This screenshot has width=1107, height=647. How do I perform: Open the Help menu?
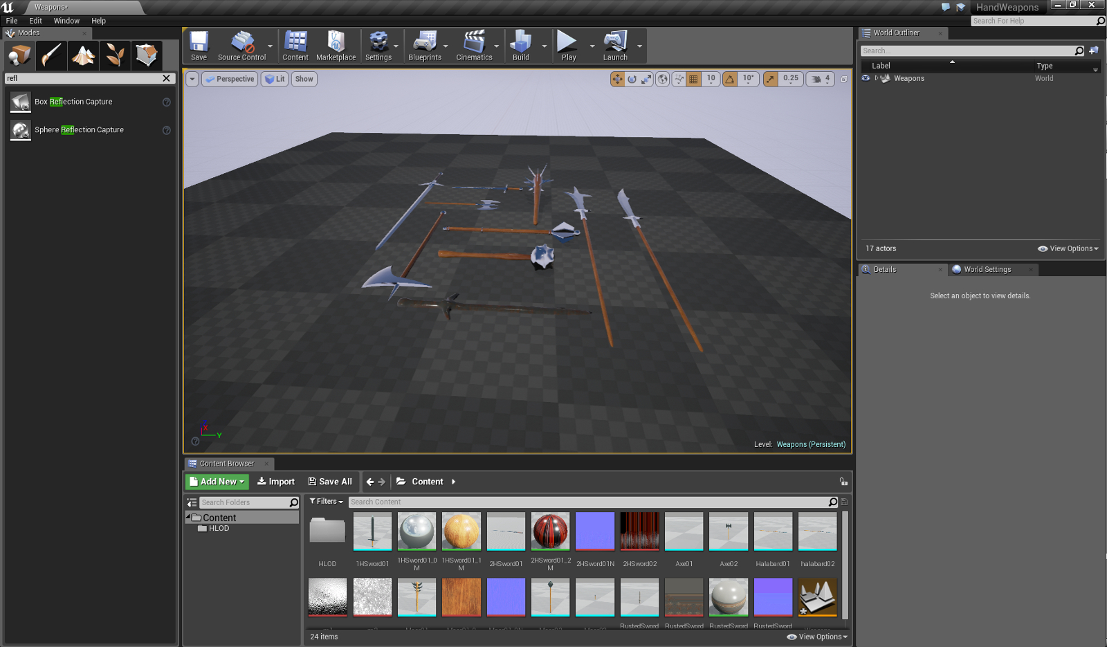[99, 21]
